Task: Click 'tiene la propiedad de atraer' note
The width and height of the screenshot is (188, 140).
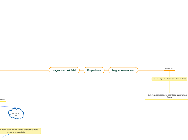Action: click(169, 79)
